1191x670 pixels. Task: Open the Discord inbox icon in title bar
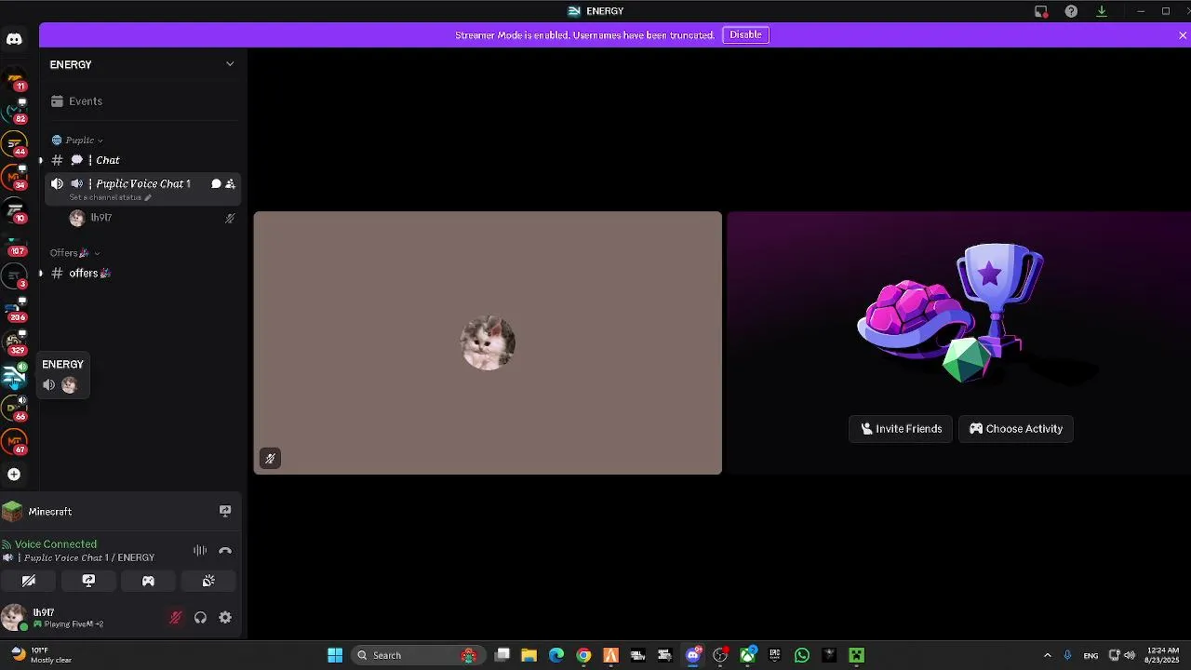pyautogui.click(x=1041, y=11)
